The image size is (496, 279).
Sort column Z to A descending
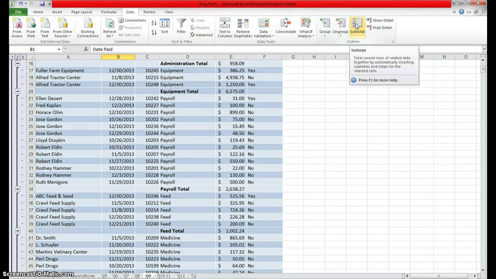click(154, 32)
